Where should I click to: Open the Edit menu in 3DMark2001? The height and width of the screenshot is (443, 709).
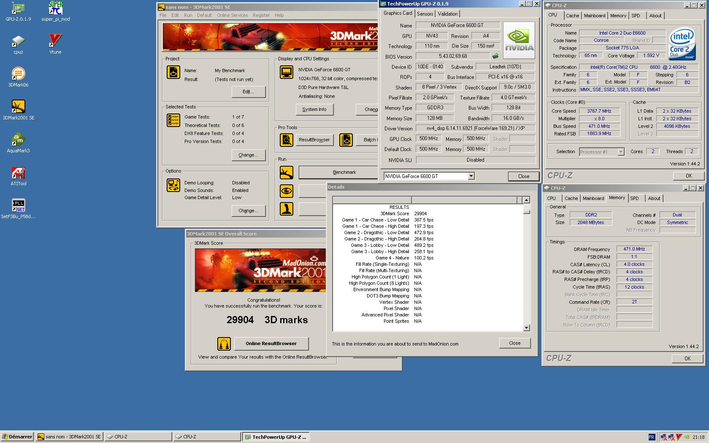pos(175,15)
